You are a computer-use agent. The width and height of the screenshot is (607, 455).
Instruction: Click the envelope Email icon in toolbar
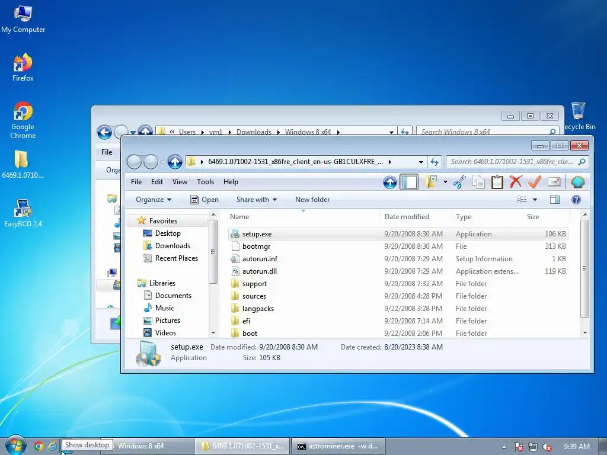554,182
